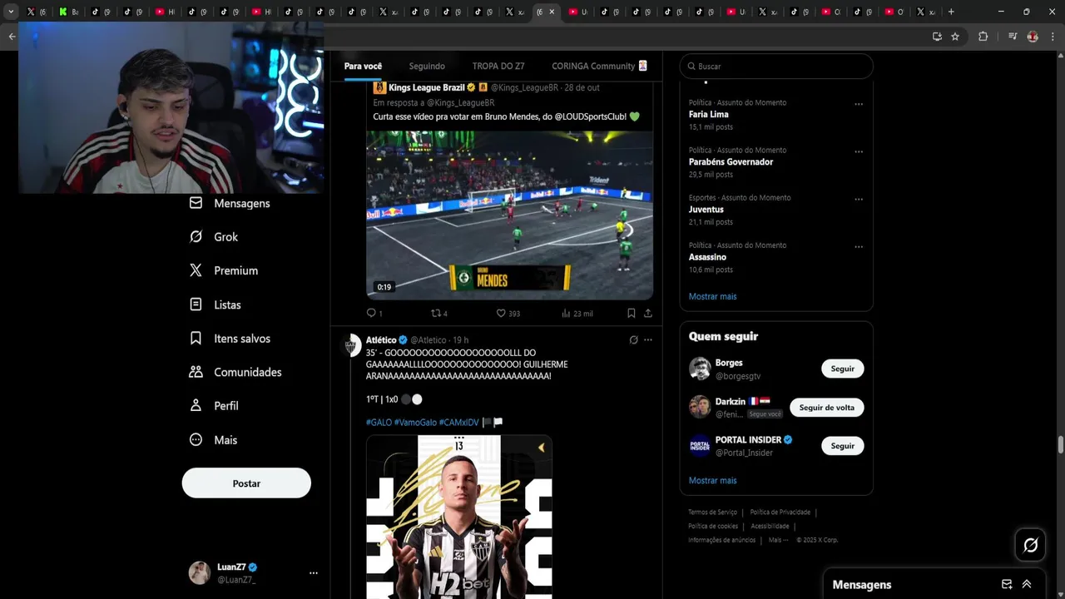Image resolution: width=1065 pixels, height=599 pixels.
Task: Open Grok from the sidebar
Action: click(x=214, y=237)
